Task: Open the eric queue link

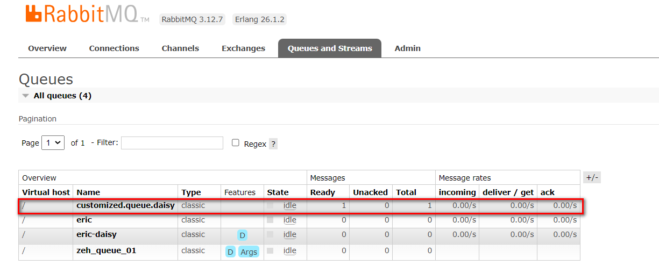Action: (x=84, y=220)
